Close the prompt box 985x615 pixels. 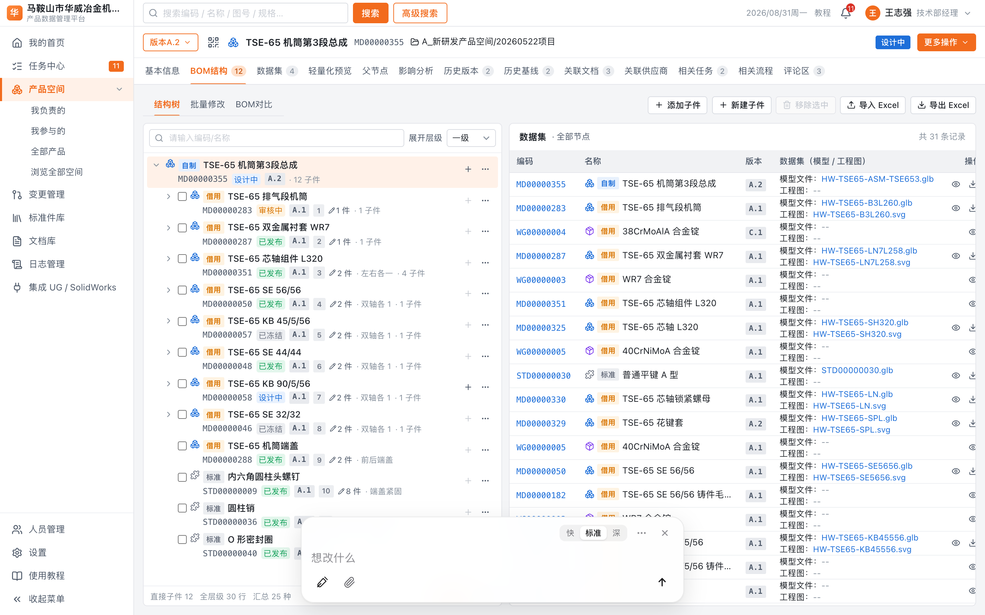665,533
